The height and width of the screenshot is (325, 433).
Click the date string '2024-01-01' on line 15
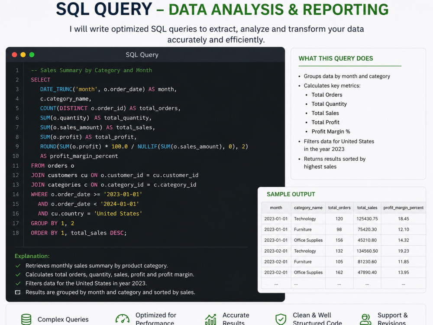pos(120,204)
